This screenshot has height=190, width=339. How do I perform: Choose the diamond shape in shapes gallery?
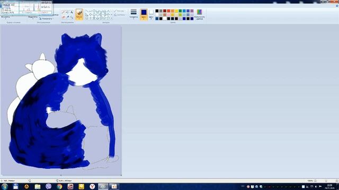[x=91, y=15]
